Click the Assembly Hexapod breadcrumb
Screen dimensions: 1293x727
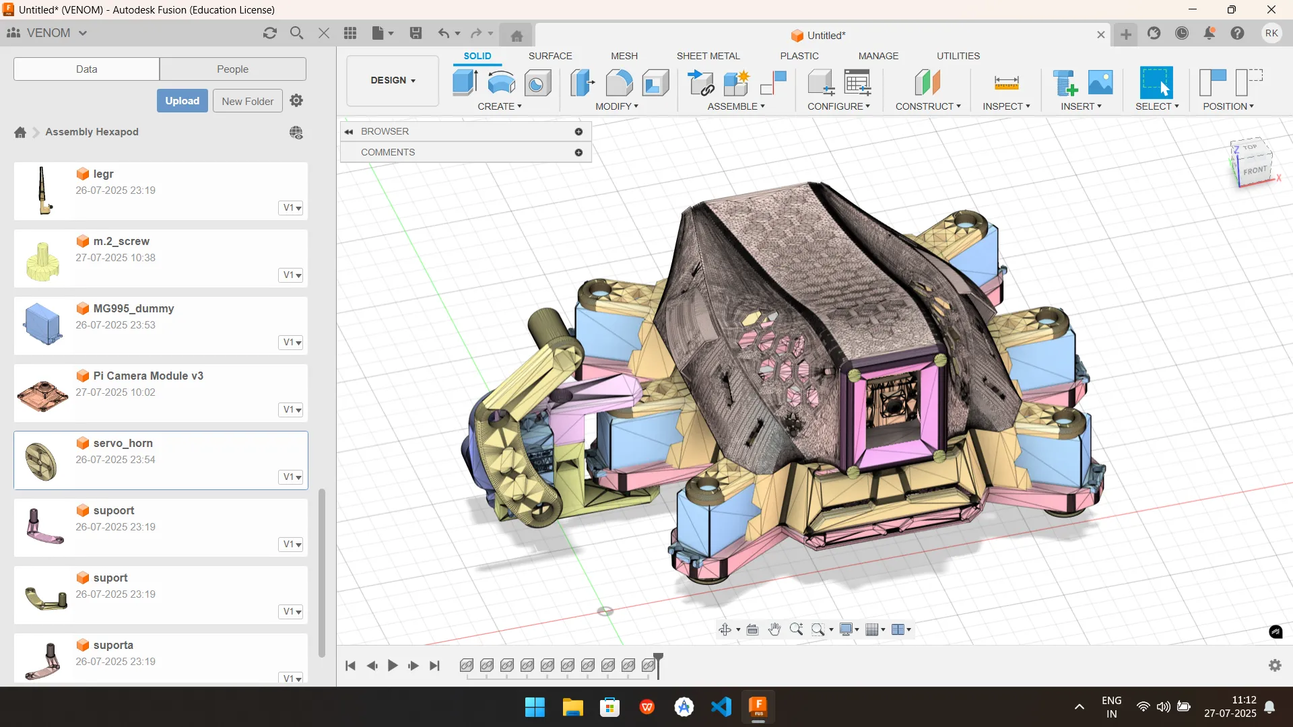[92, 132]
